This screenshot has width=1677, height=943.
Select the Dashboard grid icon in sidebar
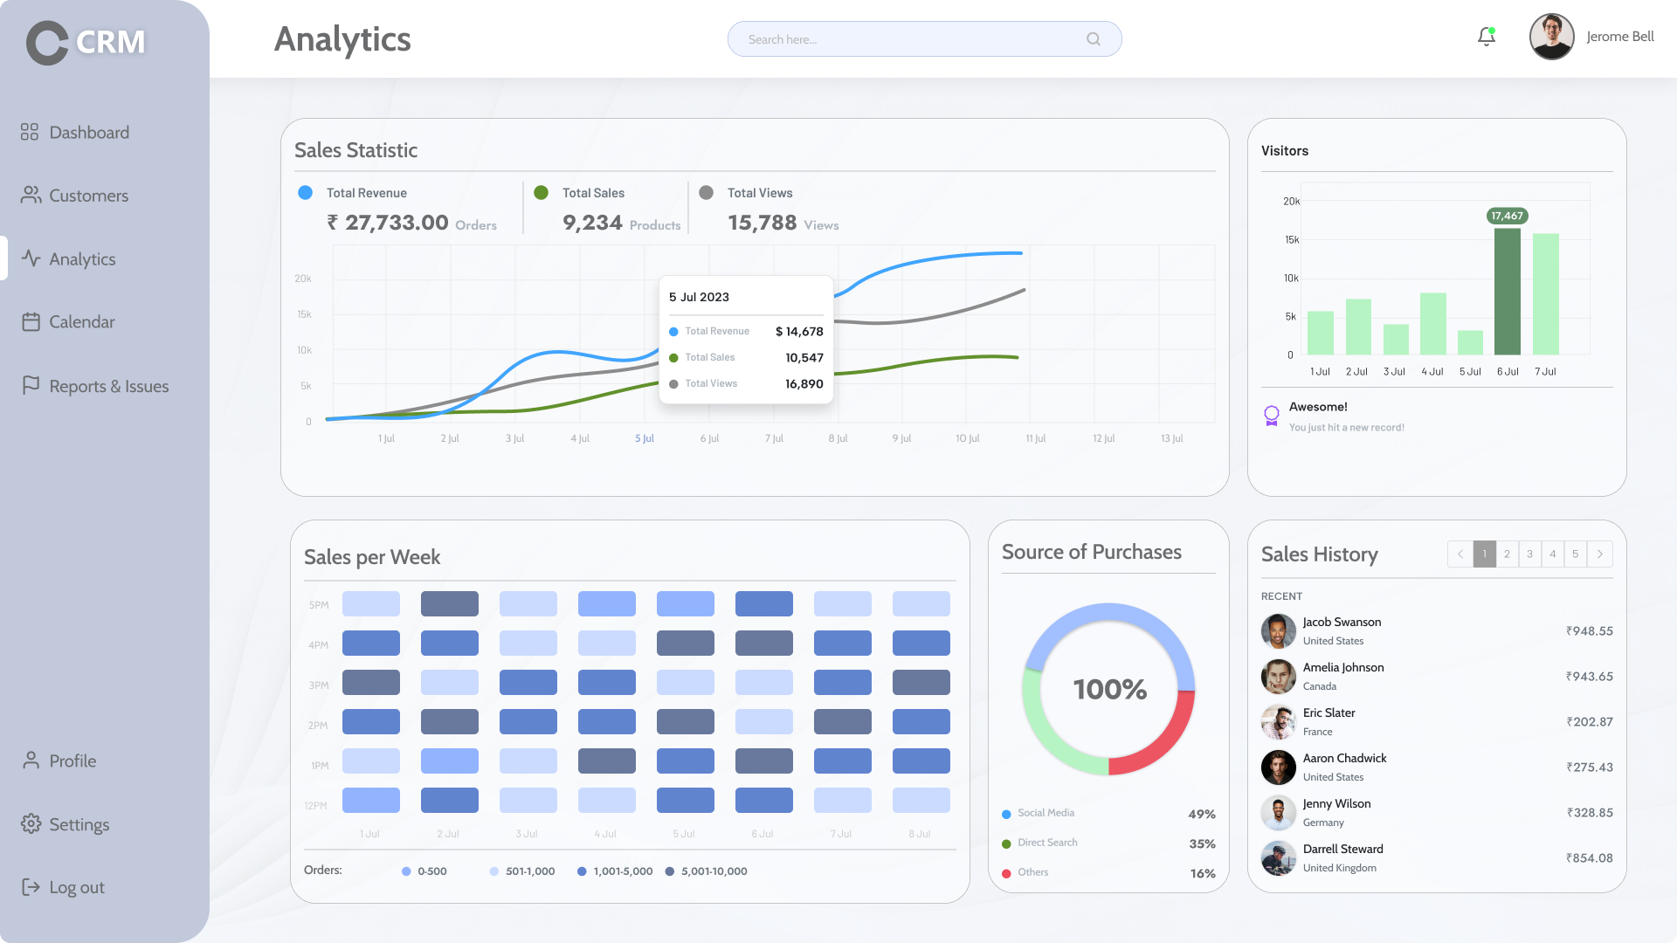[30, 132]
